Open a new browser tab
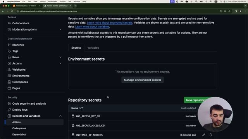 (75, 6)
